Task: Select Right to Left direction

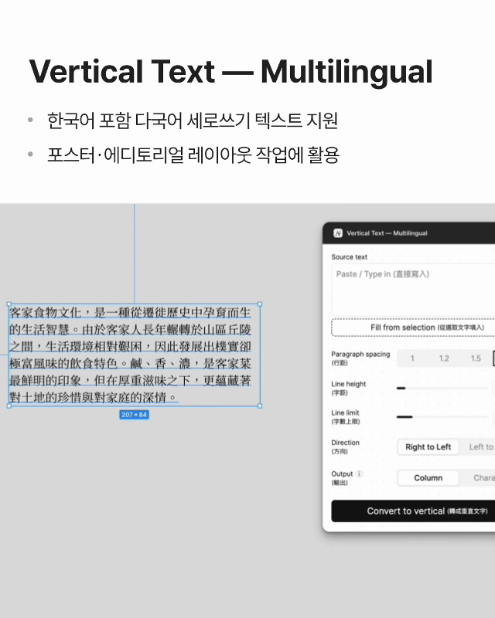Action: pyautogui.click(x=428, y=447)
